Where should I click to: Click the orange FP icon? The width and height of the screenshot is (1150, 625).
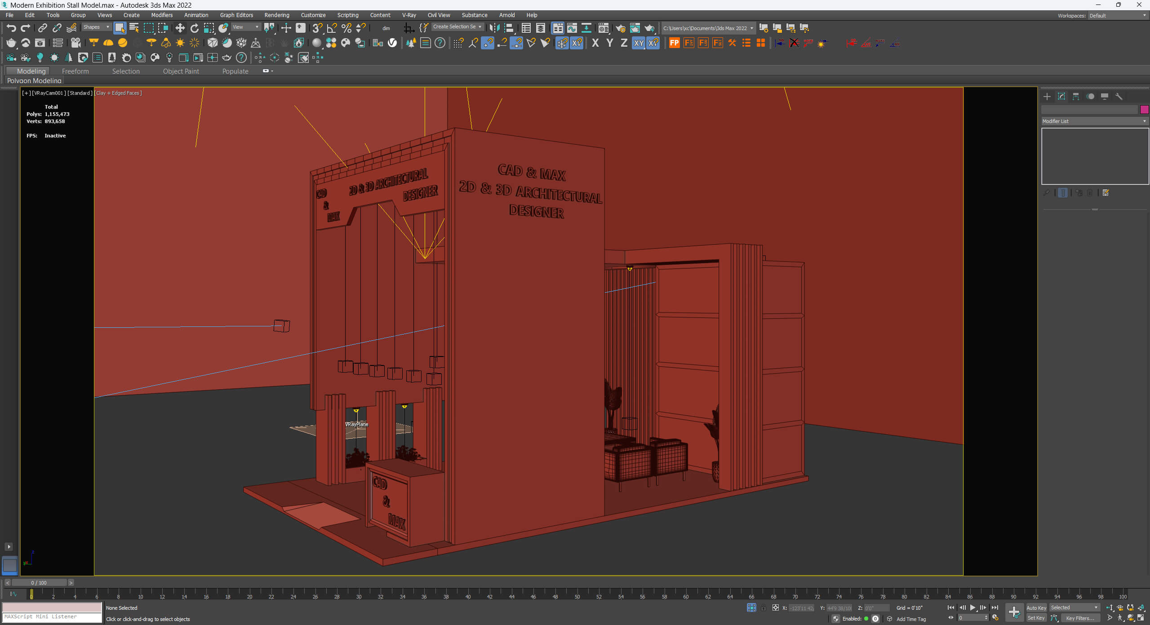pyautogui.click(x=674, y=43)
